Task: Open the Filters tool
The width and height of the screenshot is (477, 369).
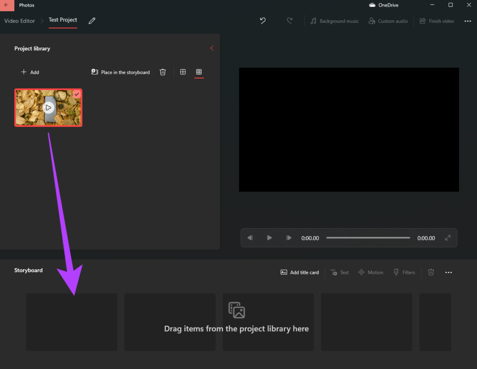Action: [404, 272]
